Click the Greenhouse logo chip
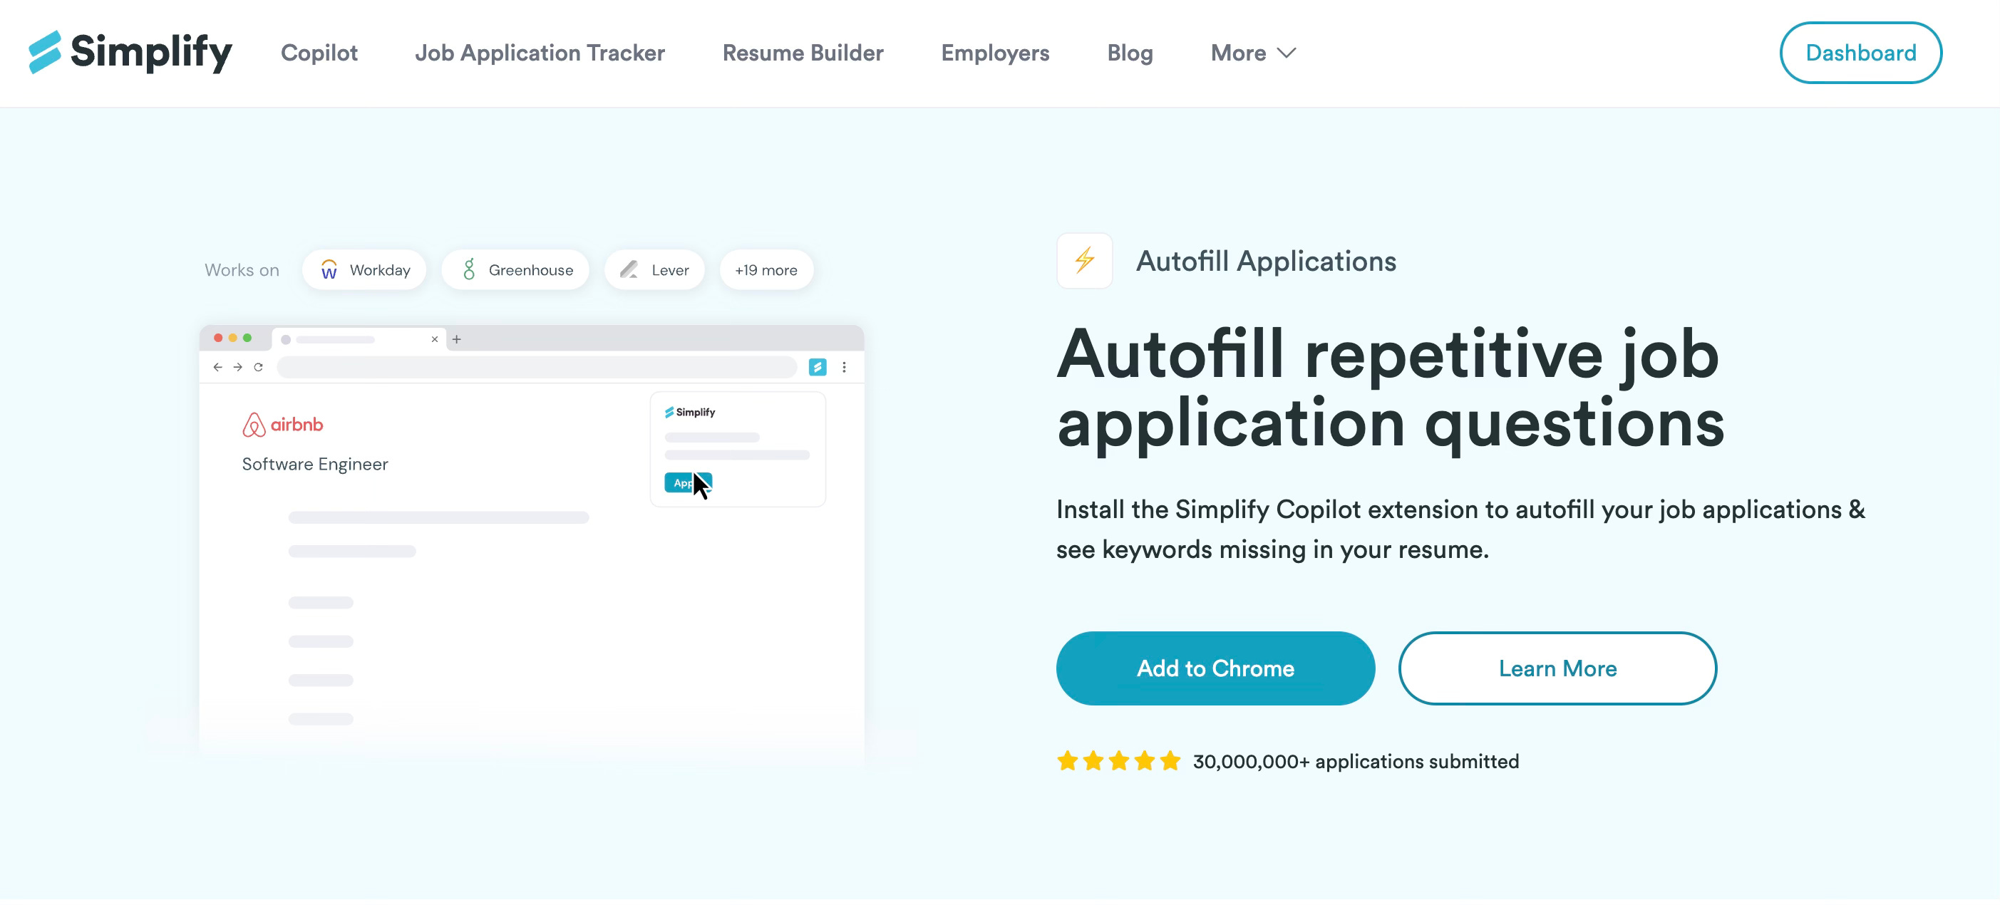Image resolution: width=2000 pixels, height=905 pixels. pos(515,270)
